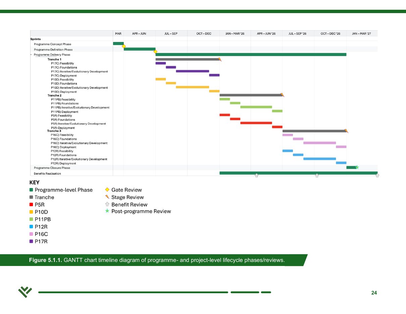The height and width of the screenshot is (314, 406).
Task: Click the OCT – DEC column header
Action: (x=203, y=34)
